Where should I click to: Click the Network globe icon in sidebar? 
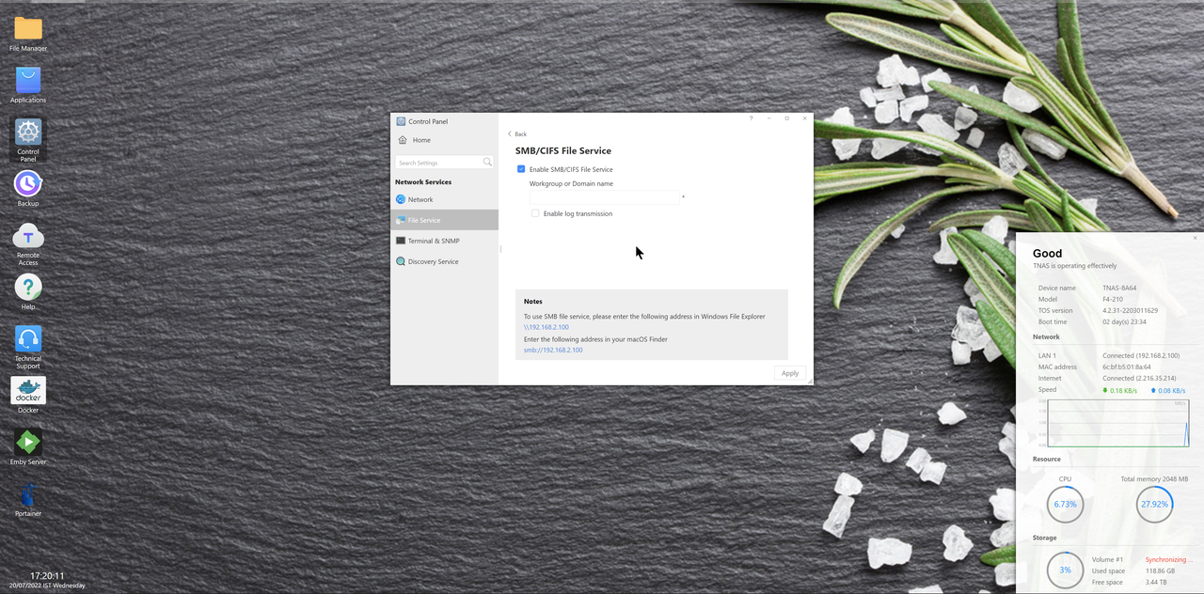click(401, 199)
